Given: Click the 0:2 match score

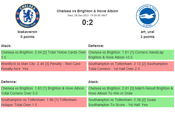Looking at the screenshot, I should pos(87,22).
